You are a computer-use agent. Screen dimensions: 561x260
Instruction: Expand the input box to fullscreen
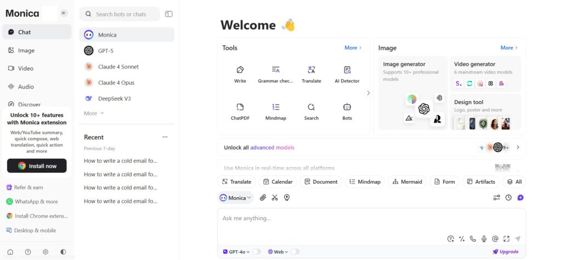pyautogui.click(x=506, y=239)
